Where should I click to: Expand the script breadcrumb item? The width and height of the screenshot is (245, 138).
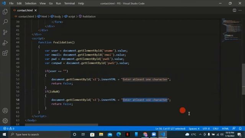(70, 16)
